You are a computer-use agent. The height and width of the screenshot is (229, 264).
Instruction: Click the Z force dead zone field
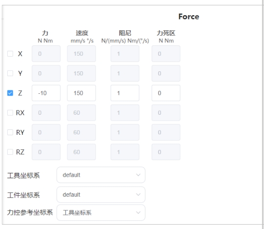coord(166,93)
